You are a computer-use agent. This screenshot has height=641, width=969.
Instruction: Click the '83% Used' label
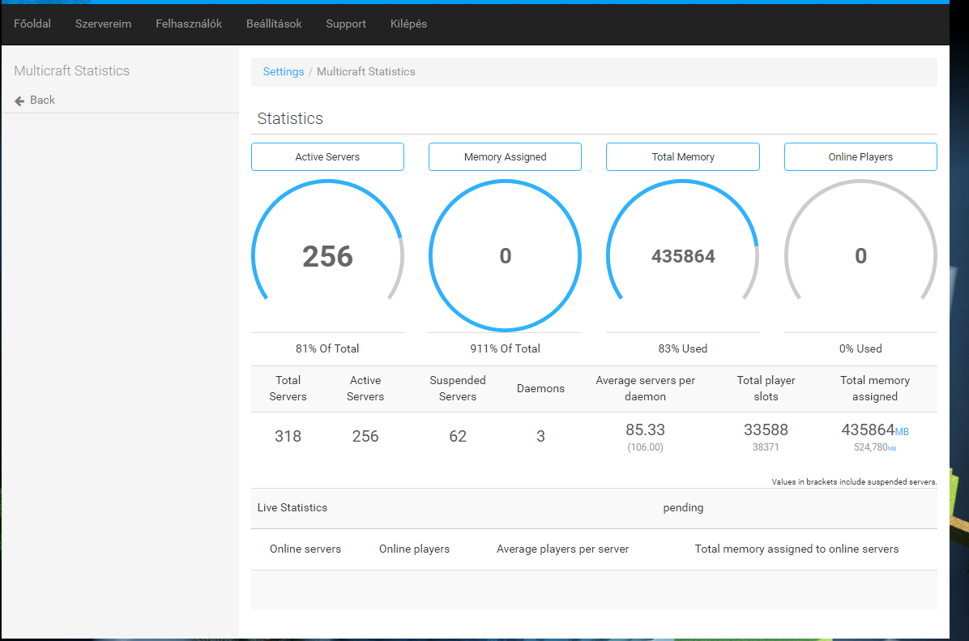pos(683,348)
